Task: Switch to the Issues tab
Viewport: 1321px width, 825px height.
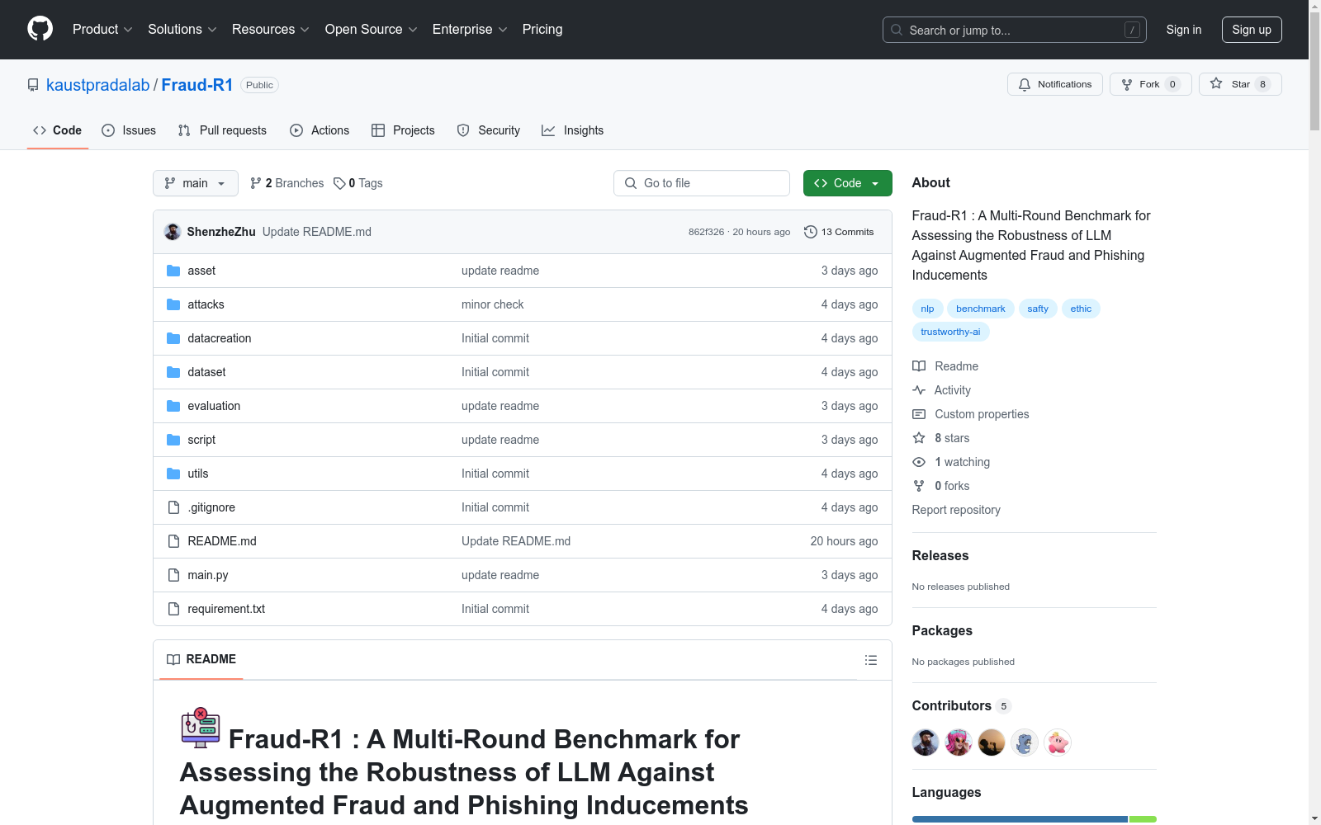Action: pos(129,130)
